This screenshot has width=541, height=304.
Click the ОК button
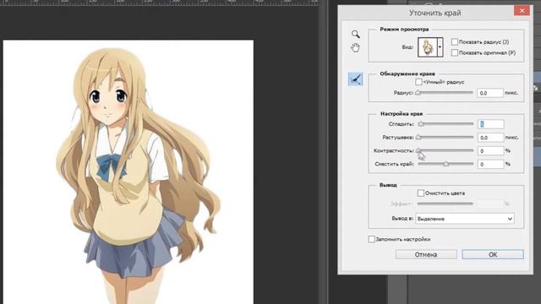(493, 255)
